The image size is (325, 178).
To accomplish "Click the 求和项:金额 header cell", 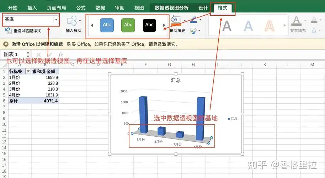I will tap(45, 71).
